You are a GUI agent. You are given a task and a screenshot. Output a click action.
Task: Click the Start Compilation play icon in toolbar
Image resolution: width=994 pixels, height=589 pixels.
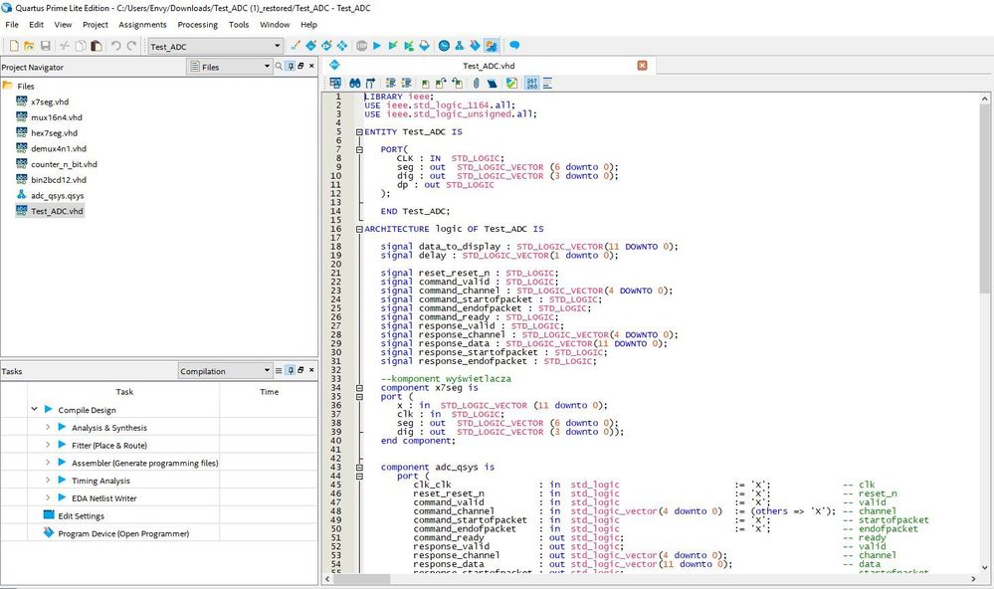coord(377,46)
